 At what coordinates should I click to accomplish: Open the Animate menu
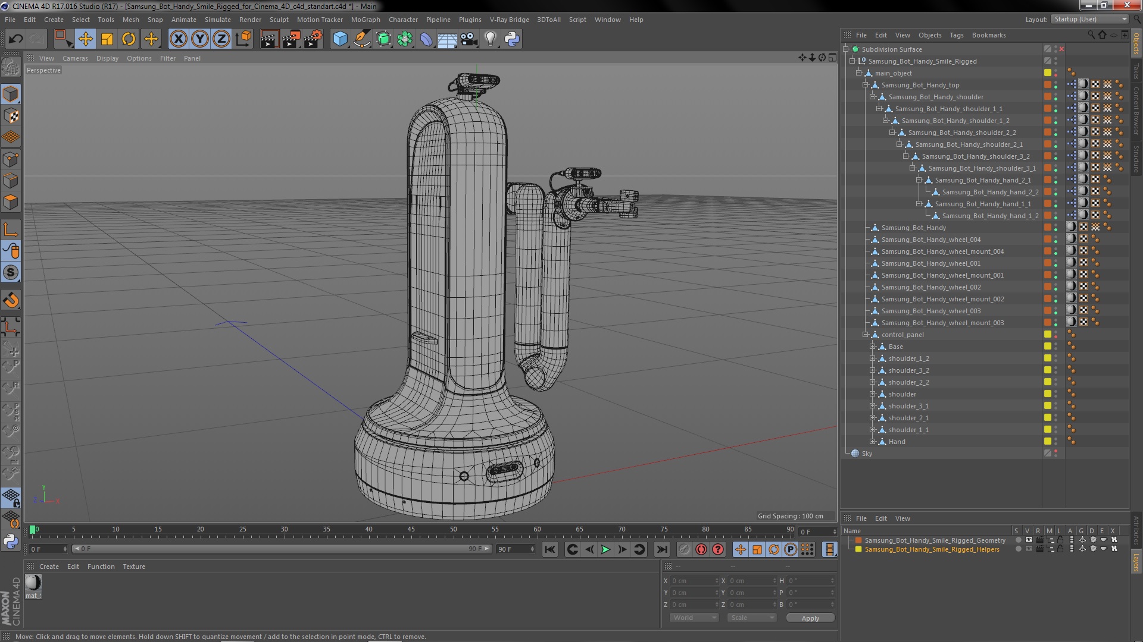click(x=182, y=20)
